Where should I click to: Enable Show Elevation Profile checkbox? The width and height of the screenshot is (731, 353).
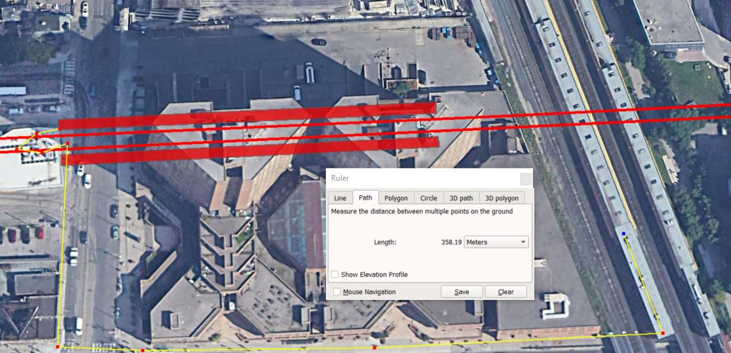coord(335,275)
